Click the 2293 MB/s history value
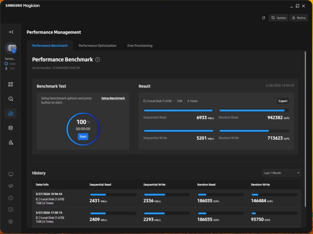 152,219
